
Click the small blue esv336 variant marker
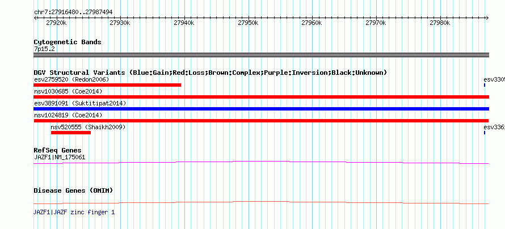click(x=485, y=133)
